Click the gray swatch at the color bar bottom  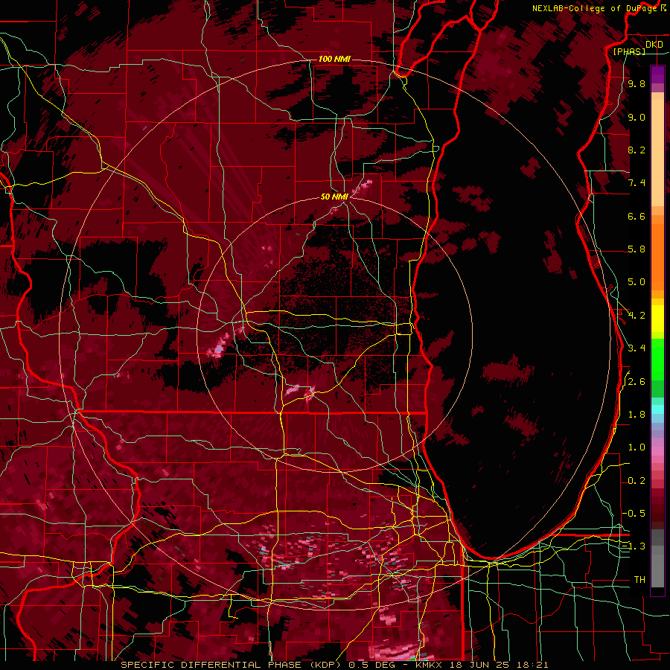[657, 567]
